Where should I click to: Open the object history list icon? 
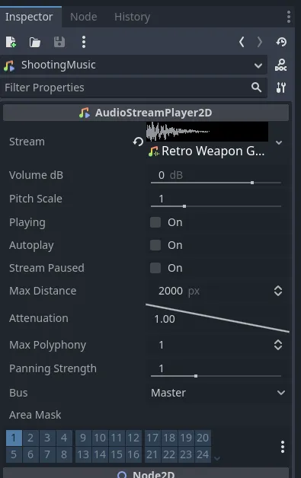[281, 42]
